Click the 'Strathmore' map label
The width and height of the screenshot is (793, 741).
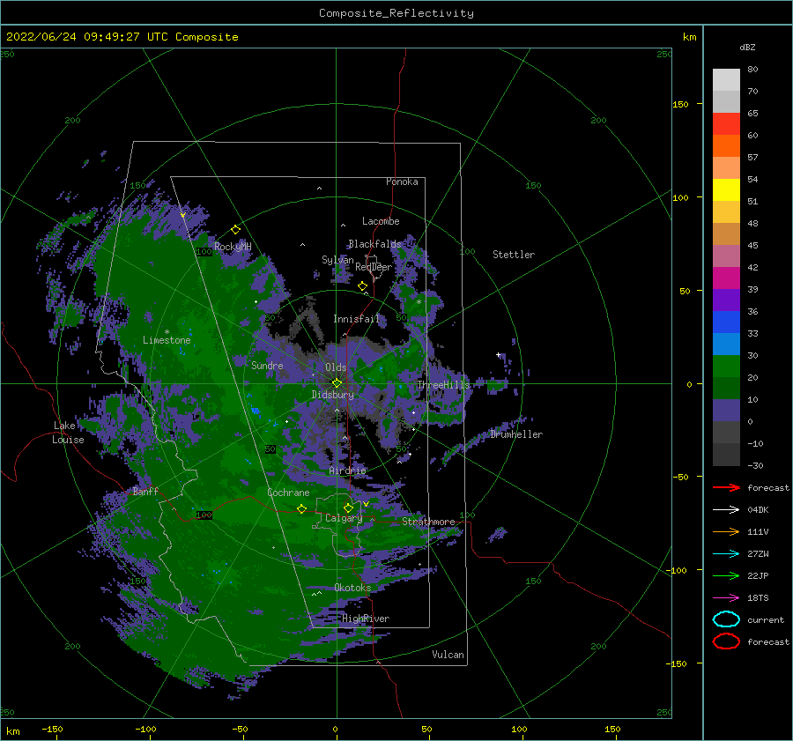[429, 522]
